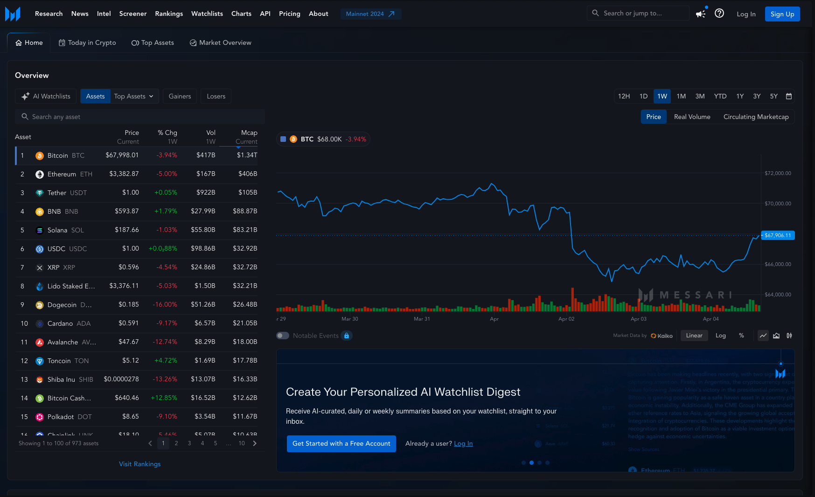Switch to the Market Overview tab
The image size is (815, 497).
(220, 42)
